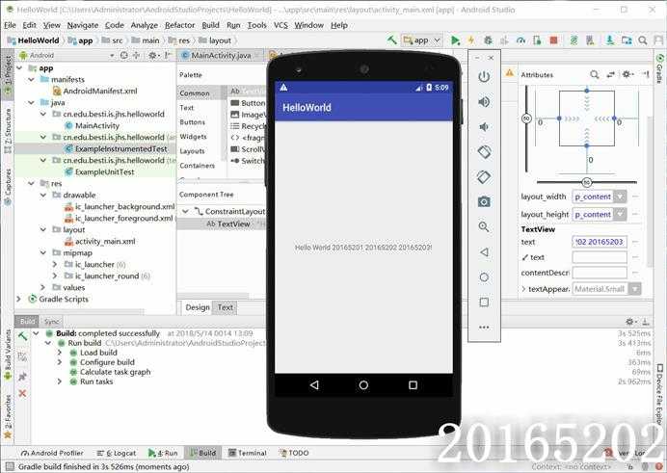Apply changes with the lightning bolt icon

[471, 40]
